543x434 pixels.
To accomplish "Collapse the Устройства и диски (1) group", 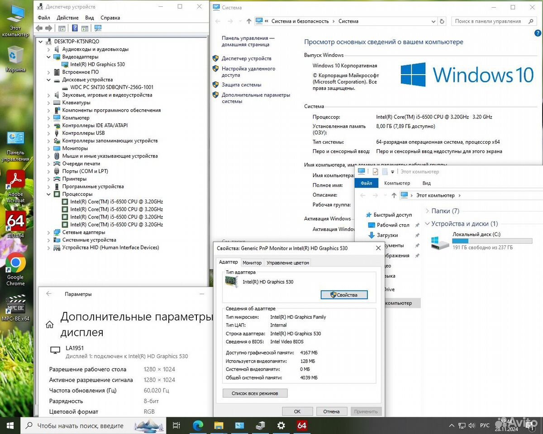I will coord(428,224).
